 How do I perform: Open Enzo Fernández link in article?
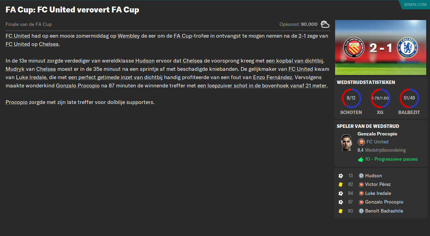(x=273, y=77)
